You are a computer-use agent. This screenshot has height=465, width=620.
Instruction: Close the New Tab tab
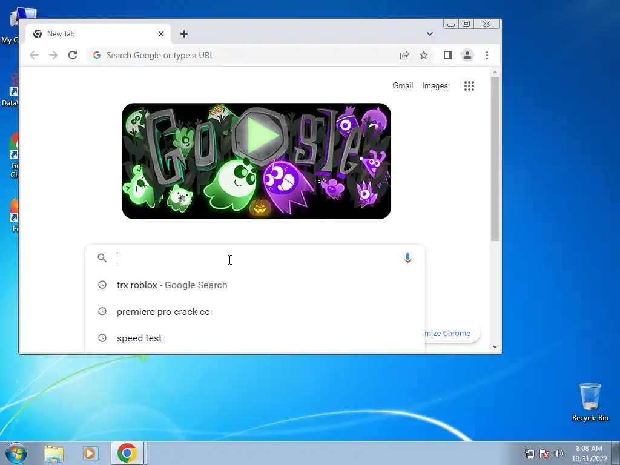pyautogui.click(x=161, y=34)
